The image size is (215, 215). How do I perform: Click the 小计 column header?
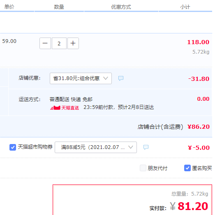click(185, 7)
